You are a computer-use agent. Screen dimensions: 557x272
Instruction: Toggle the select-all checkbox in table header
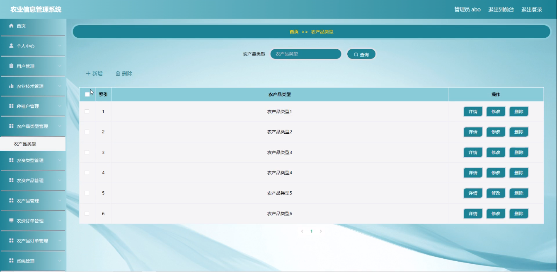[x=87, y=94]
